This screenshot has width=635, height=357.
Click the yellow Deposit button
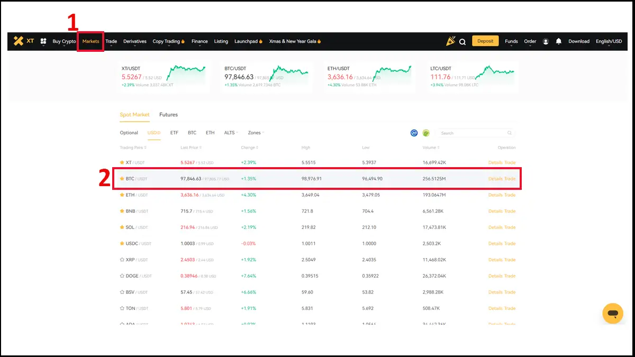pos(485,41)
